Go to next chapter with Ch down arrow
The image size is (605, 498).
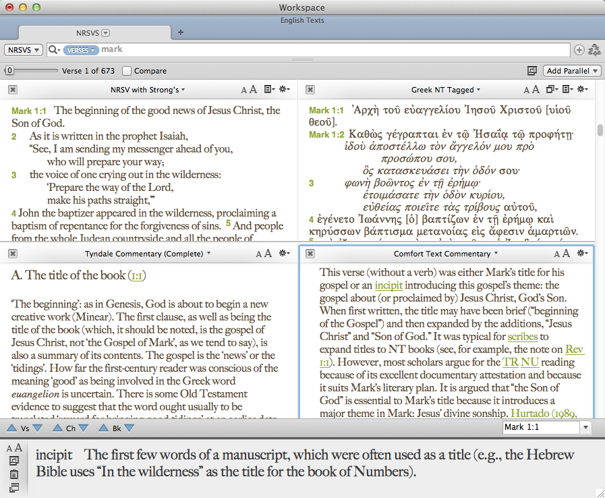[x=84, y=428]
